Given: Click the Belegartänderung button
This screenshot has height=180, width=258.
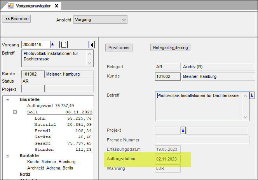Looking at the screenshot, I should pyautogui.click(x=170, y=48).
